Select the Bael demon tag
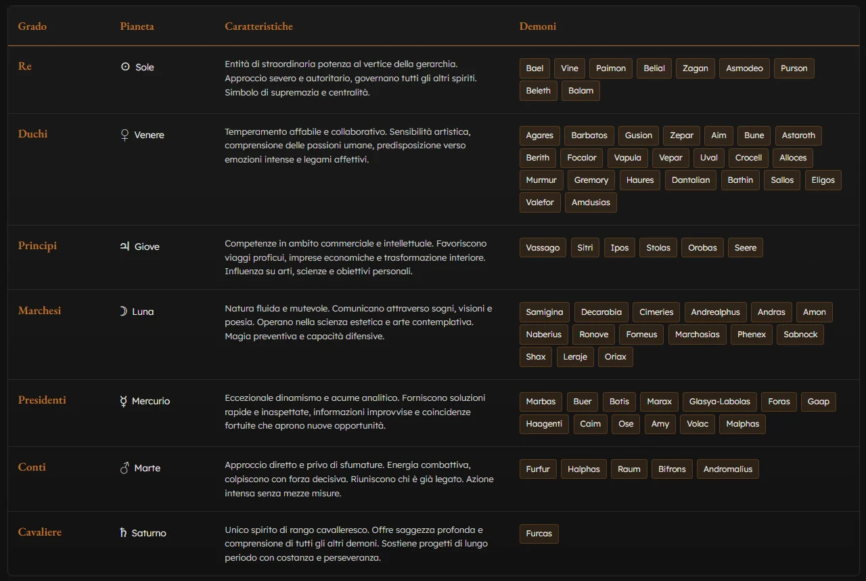Viewport: 866px width, 581px height. [x=534, y=68]
